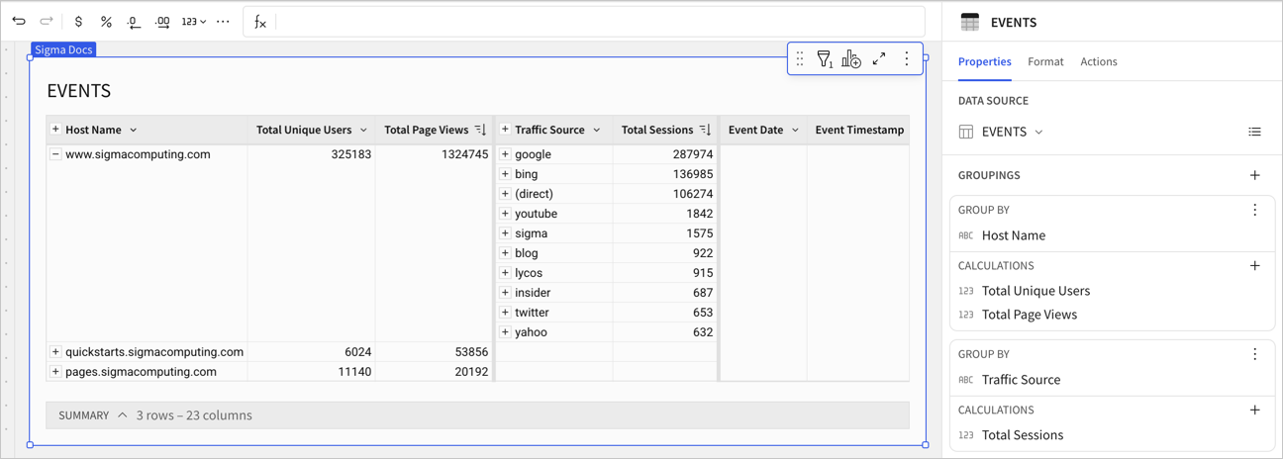Click the add child chart icon
The width and height of the screenshot is (1283, 459).
coord(851,59)
